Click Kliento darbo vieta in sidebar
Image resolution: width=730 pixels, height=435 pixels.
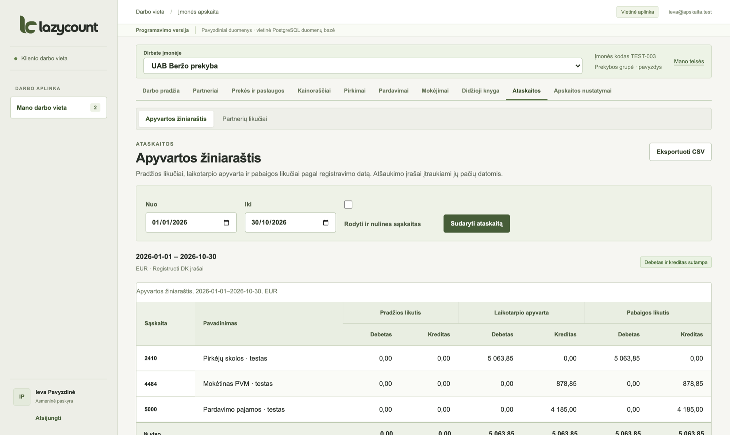pyautogui.click(x=44, y=58)
